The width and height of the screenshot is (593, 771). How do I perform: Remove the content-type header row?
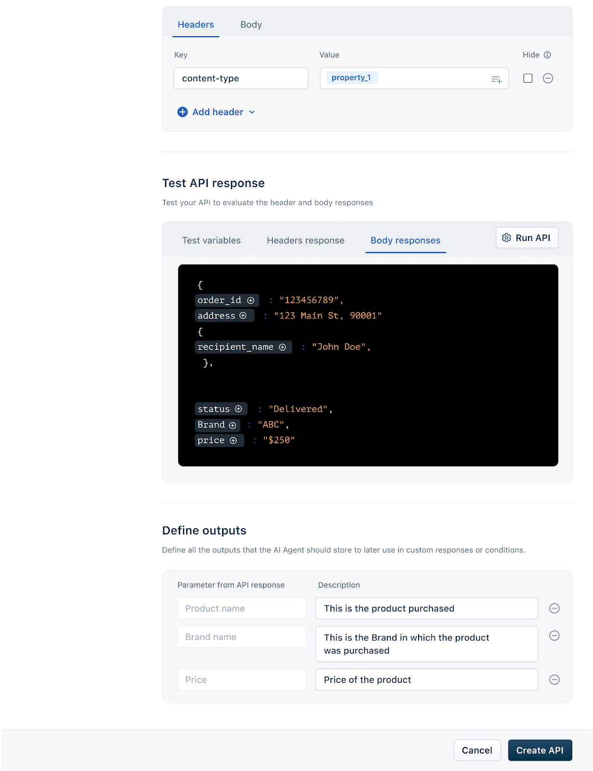click(548, 78)
